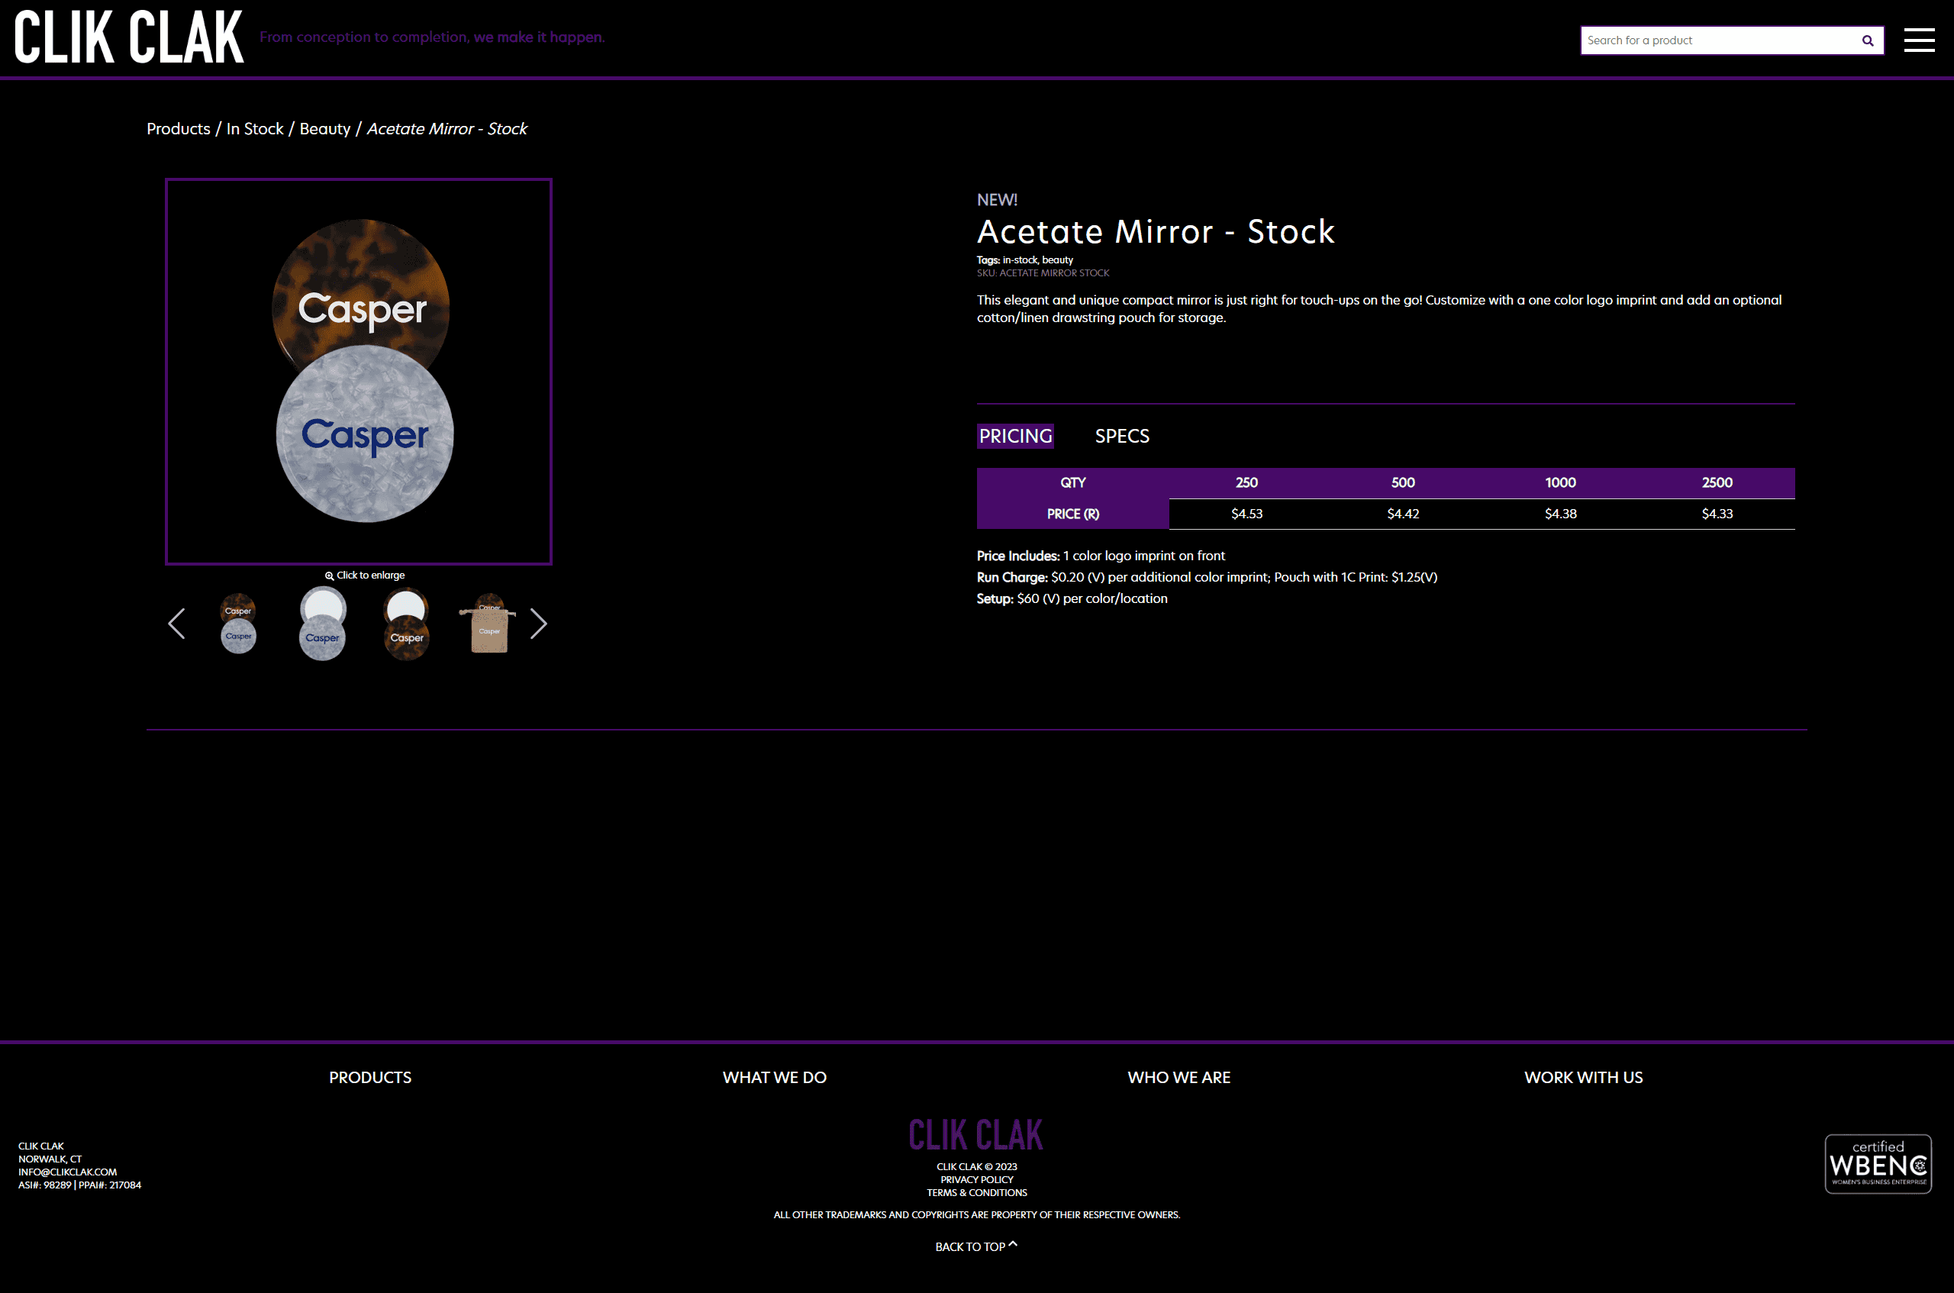Select the PRICING tab
Image resolution: width=1954 pixels, height=1293 pixels.
click(x=1015, y=437)
